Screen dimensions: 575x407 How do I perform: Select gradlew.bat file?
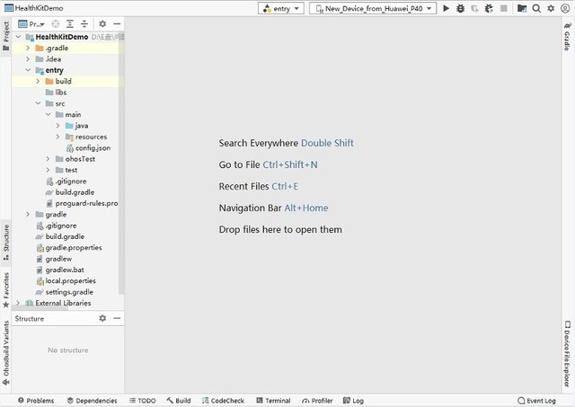[x=60, y=270]
